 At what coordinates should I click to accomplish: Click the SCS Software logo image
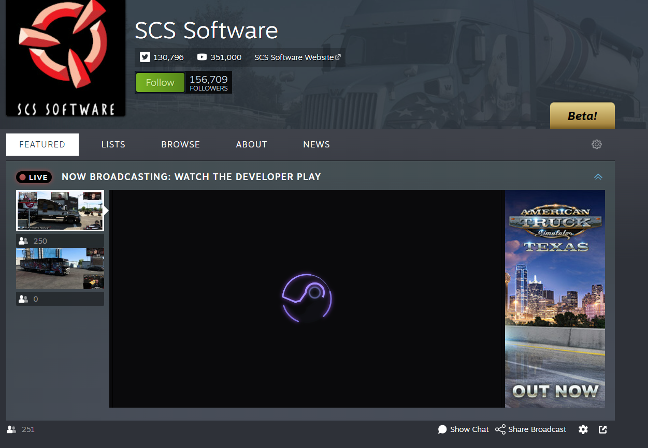[x=66, y=58]
